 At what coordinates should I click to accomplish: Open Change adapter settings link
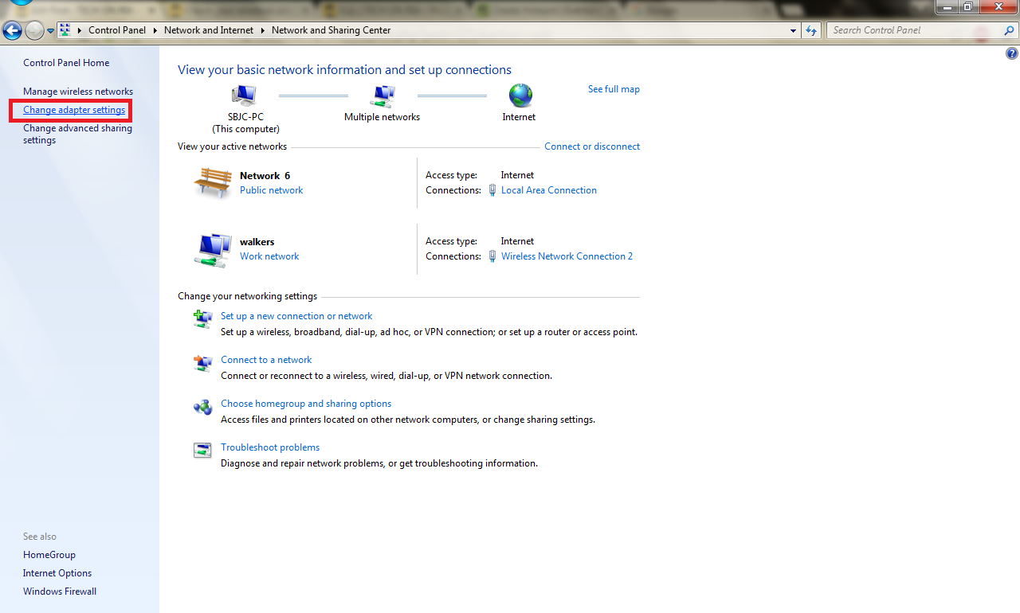[74, 110]
